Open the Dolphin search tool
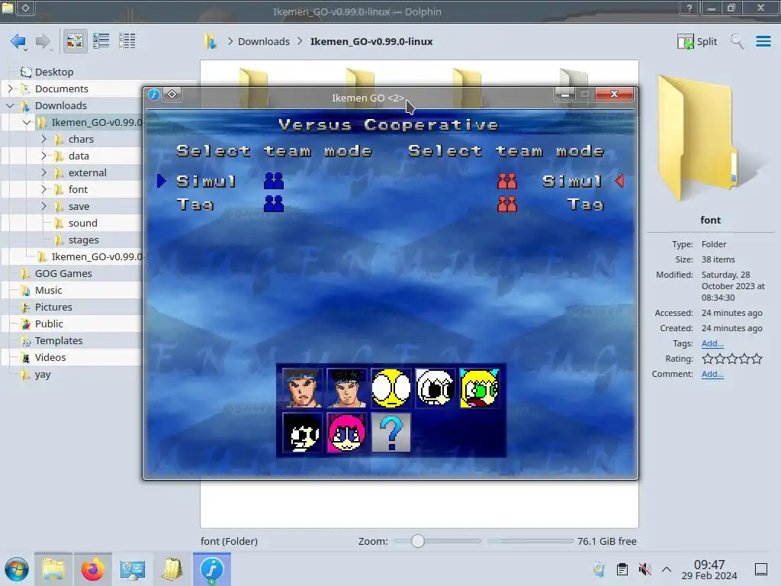This screenshot has width=781, height=586. click(737, 41)
